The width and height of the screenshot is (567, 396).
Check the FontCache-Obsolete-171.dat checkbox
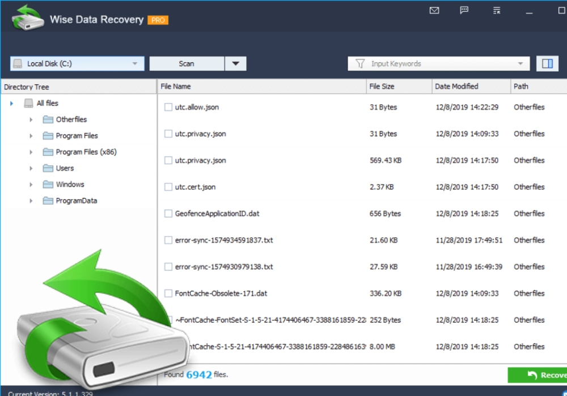click(x=168, y=293)
